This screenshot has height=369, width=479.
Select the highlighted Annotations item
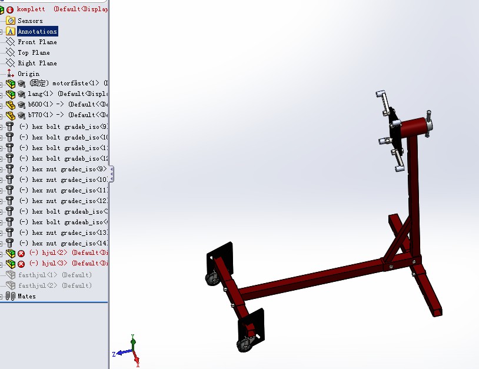coord(37,31)
